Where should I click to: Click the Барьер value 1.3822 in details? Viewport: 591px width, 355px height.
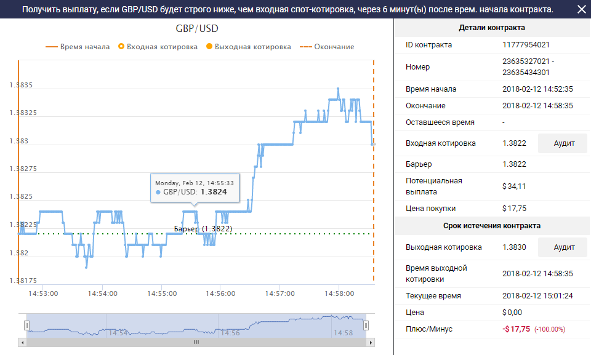(514, 164)
